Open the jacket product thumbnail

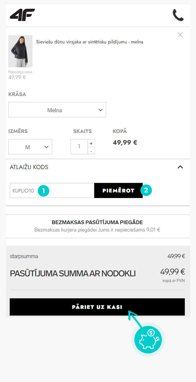click(20, 51)
